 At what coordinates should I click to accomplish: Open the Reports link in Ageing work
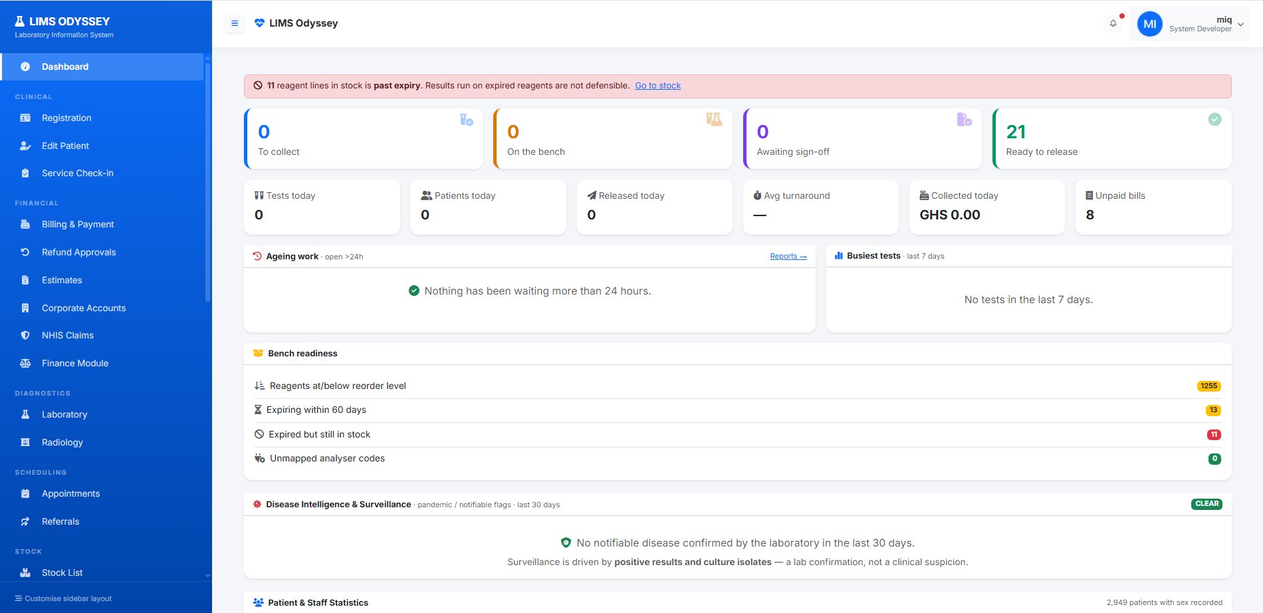pyautogui.click(x=788, y=256)
